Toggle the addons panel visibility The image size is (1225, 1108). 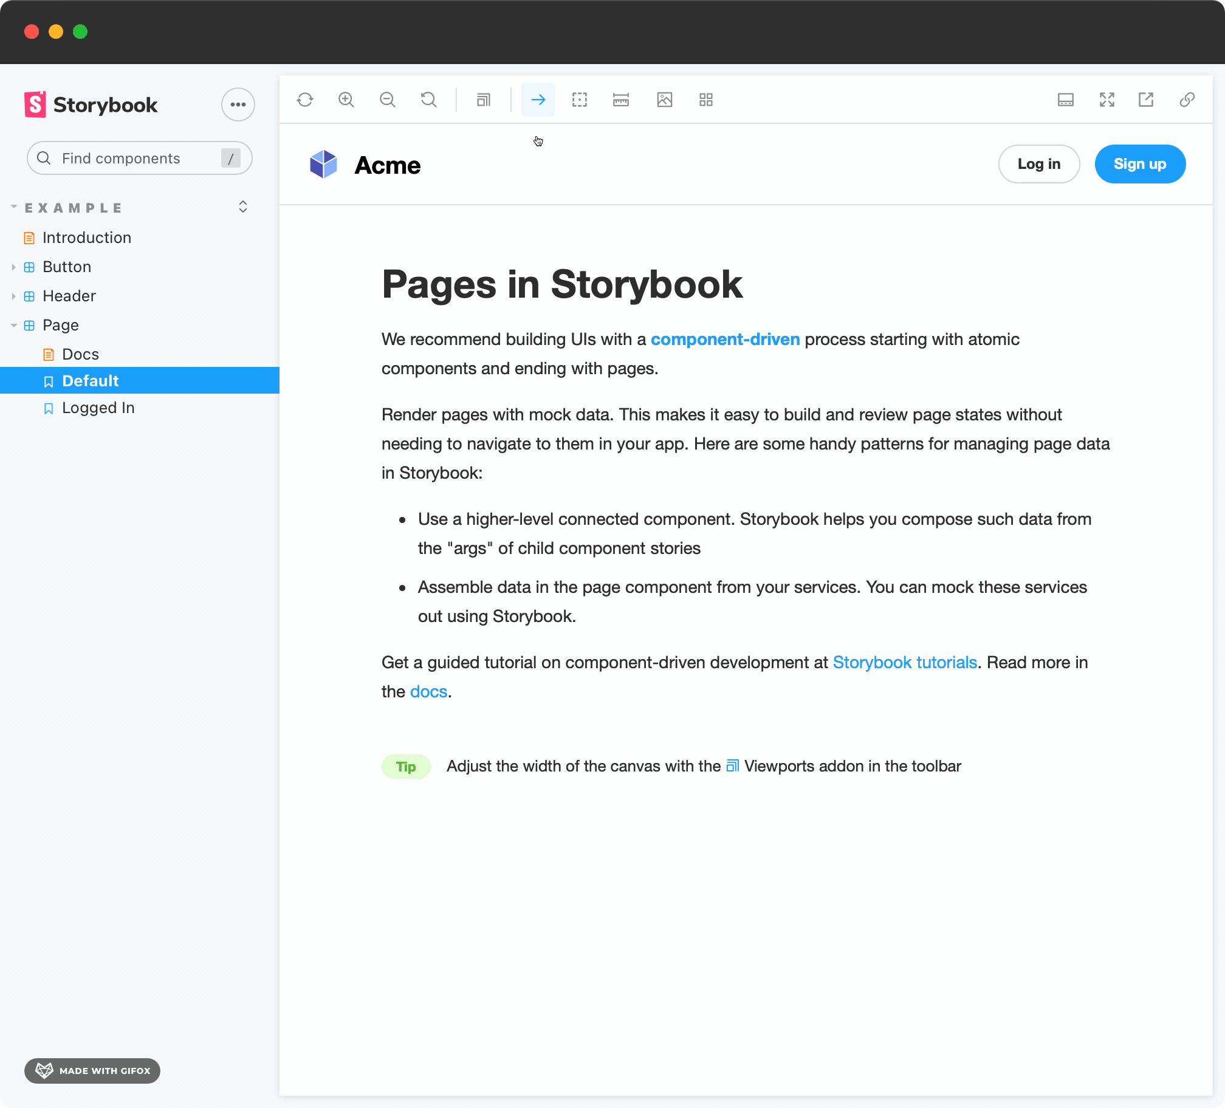pos(1066,100)
